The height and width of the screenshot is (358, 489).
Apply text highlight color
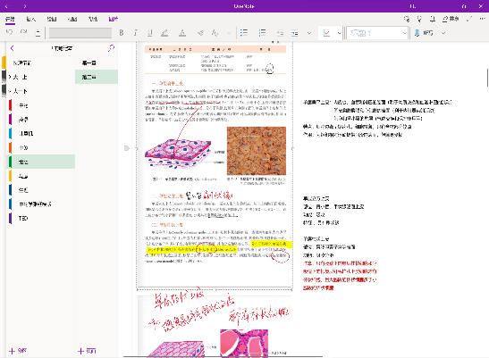click(164, 33)
